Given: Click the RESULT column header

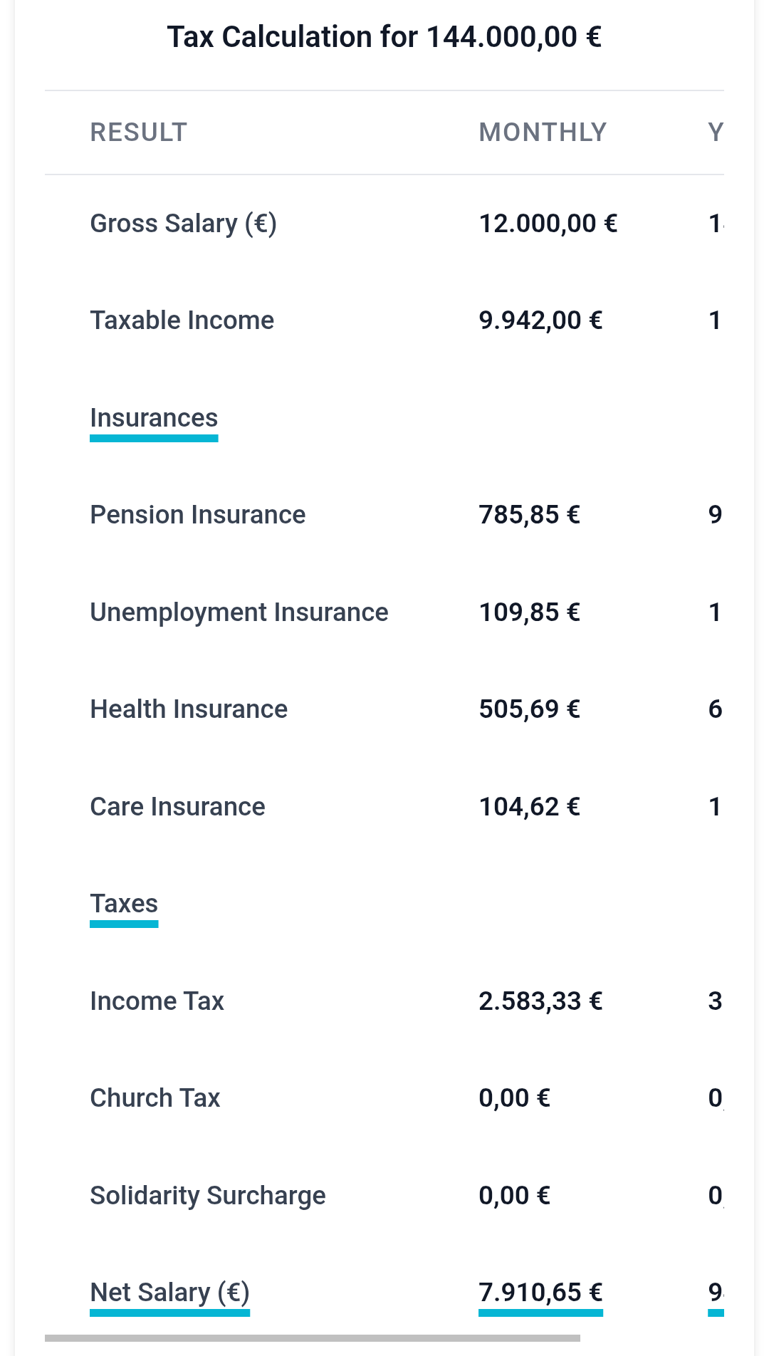Looking at the screenshot, I should 138,132.
